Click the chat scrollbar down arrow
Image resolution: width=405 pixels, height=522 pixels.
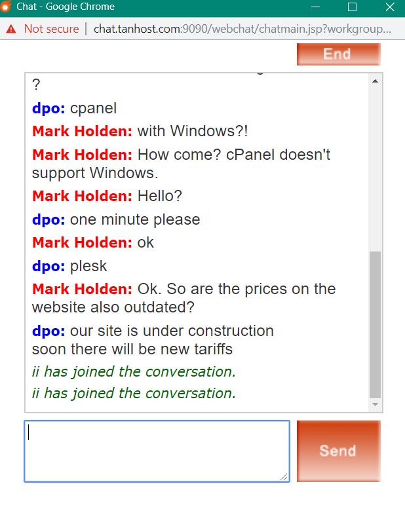(375, 405)
